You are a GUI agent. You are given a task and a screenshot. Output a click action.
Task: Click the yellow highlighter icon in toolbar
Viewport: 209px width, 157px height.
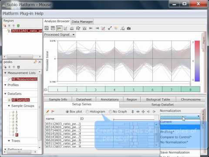116,28
